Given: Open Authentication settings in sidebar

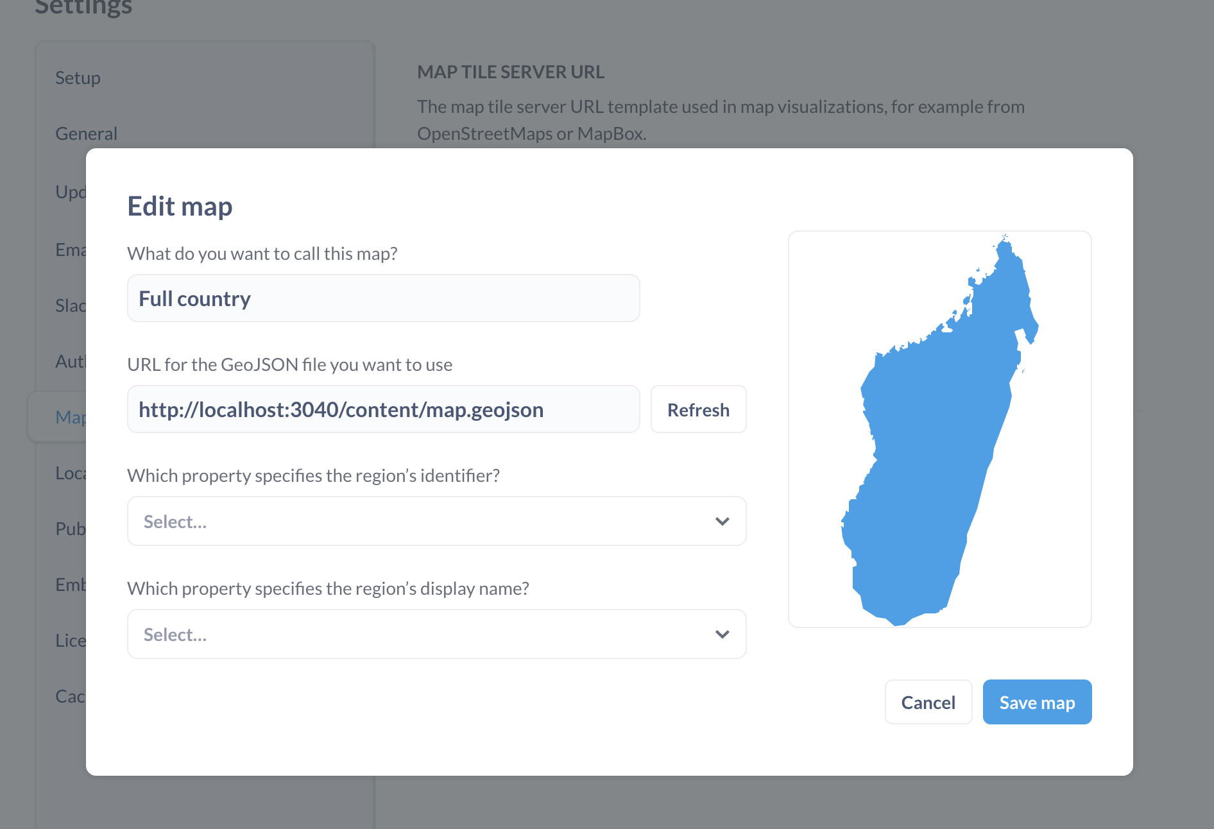Looking at the screenshot, I should tap(70, 362).
